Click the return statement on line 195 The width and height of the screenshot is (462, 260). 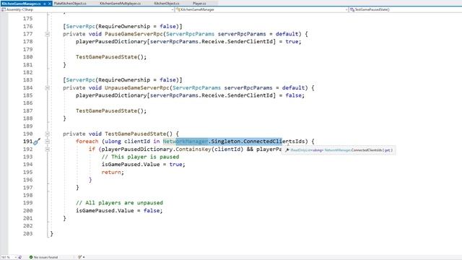coord(113,172)
